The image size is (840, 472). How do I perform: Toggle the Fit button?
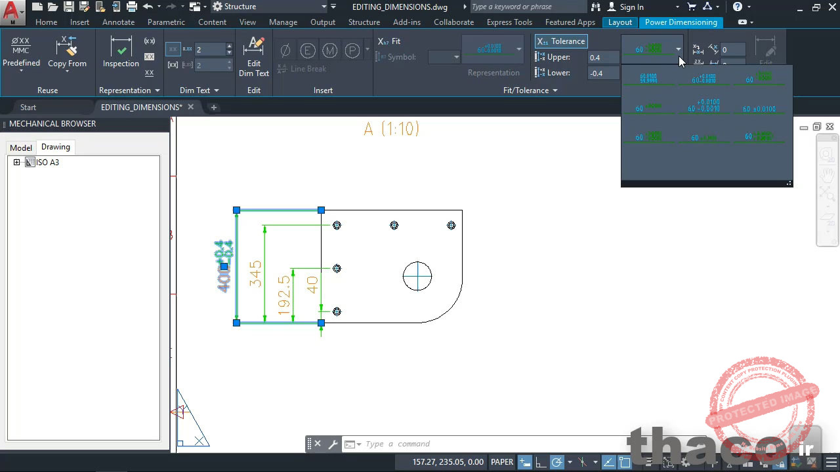(x=389, y=41)
